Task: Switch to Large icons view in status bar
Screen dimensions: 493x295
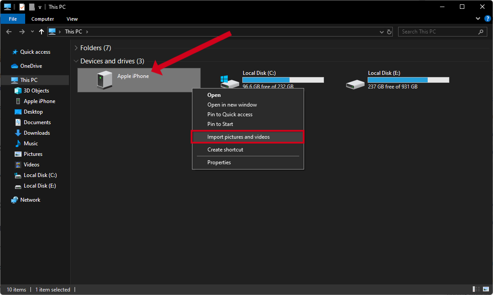Action: 486,289
